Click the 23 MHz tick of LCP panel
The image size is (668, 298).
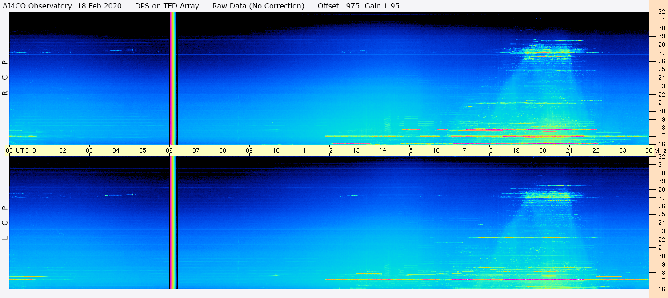coord(661,231)
